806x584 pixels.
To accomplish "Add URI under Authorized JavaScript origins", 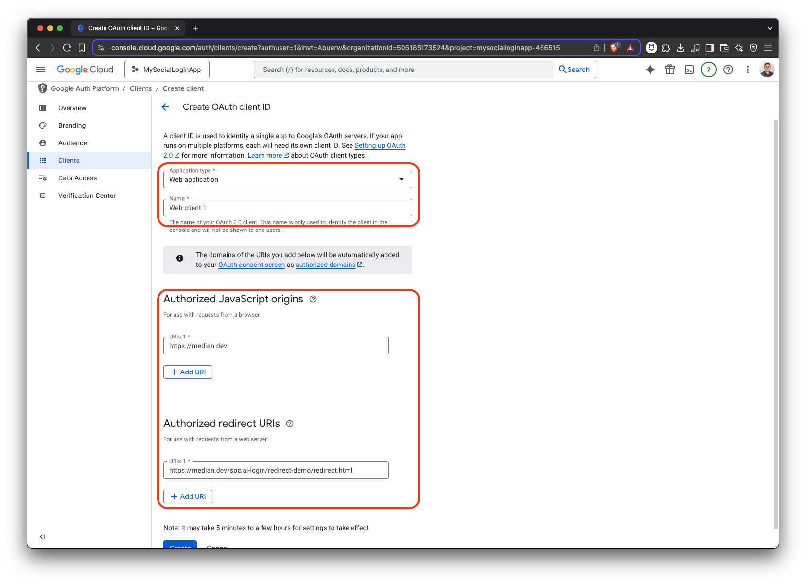I will 188,372.
